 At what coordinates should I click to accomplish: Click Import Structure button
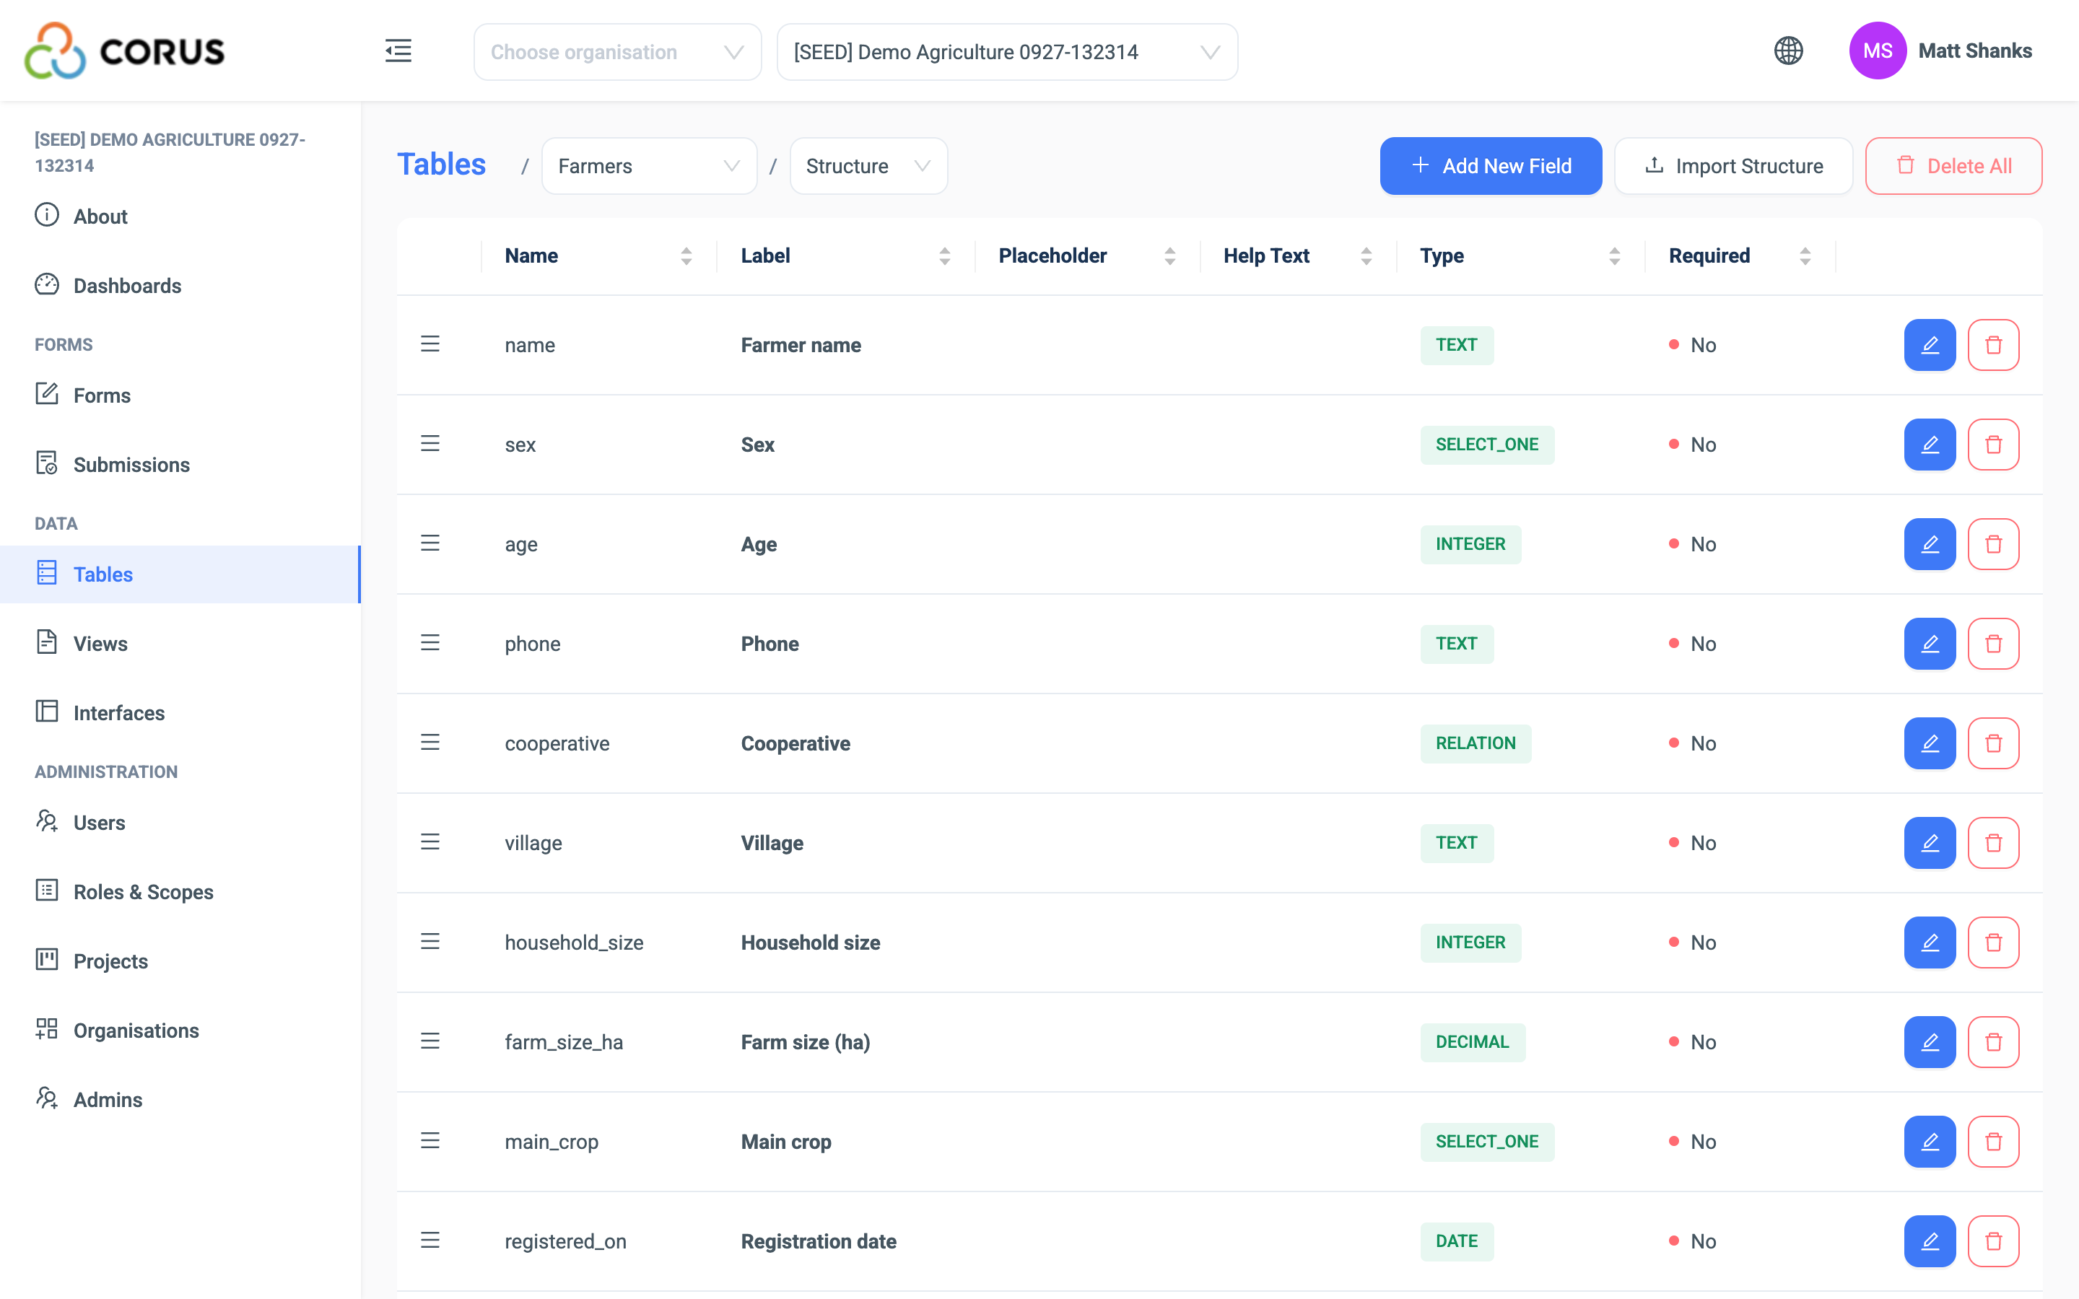[x=1732, y=166]
